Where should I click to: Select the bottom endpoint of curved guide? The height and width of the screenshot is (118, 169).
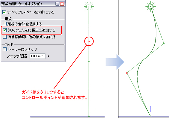tap(150, 116)
